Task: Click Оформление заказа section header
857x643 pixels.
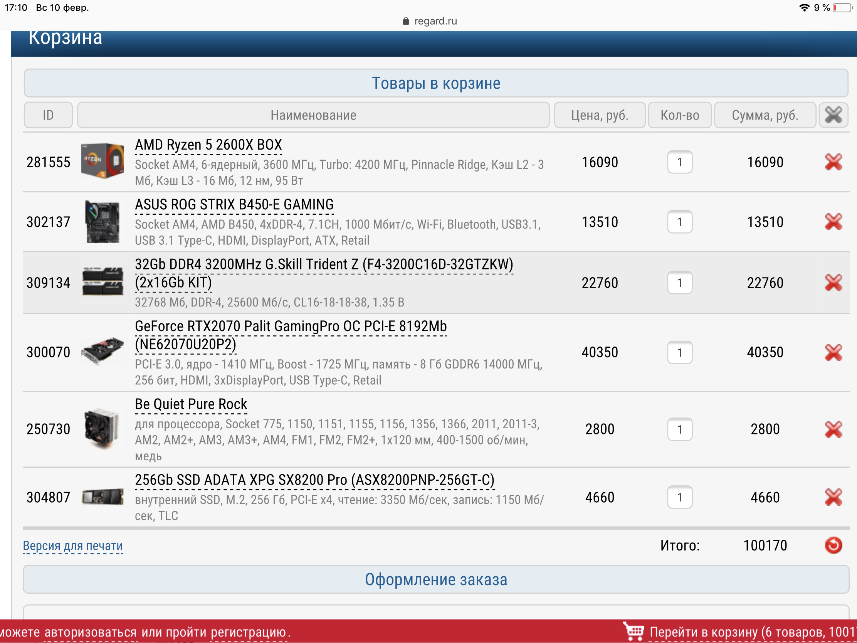Action: tap(435, 579)
